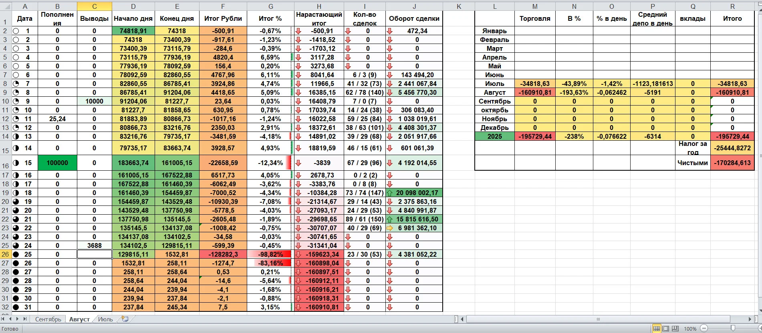This screenshot has width=762, height=333.
Task: Click the Выводы column header cell
Action: coord(94,18)
